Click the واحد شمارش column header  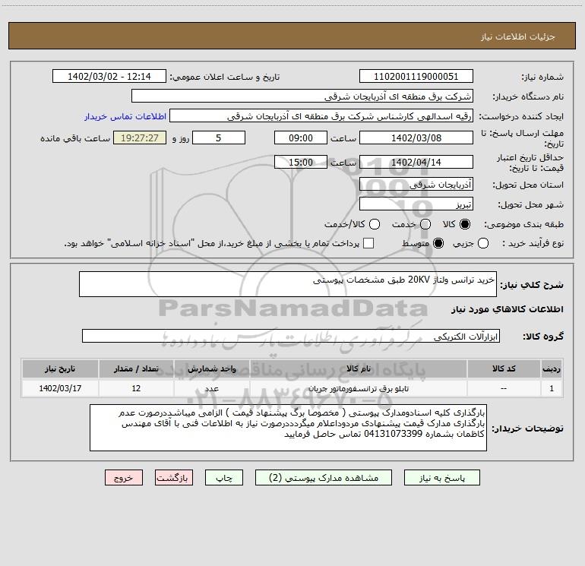pyautogui.click(x=211, y=368)
